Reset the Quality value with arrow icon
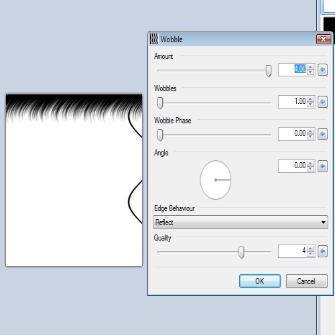 point(322,251)
